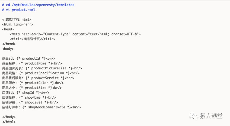Click the DOCTYPE html declaration line
The height and width of the screenshot is (126, 230).
(x=17, y=20)
